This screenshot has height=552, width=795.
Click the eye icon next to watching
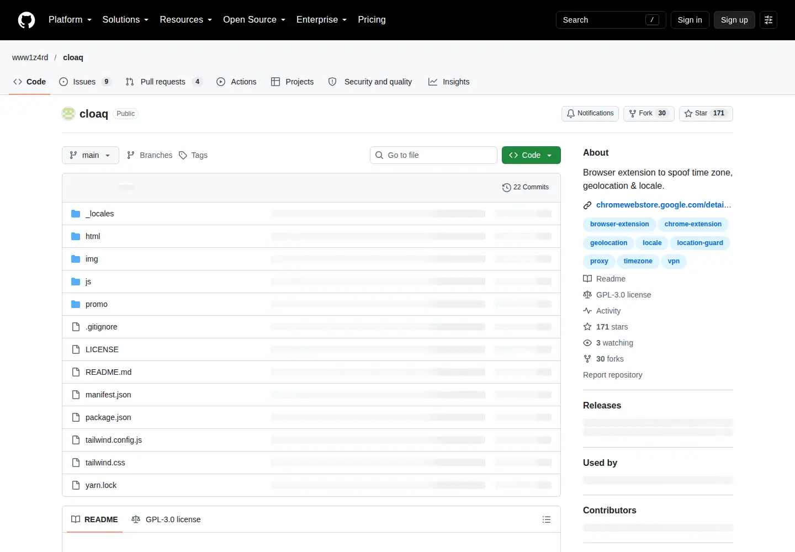coord(587,343)
